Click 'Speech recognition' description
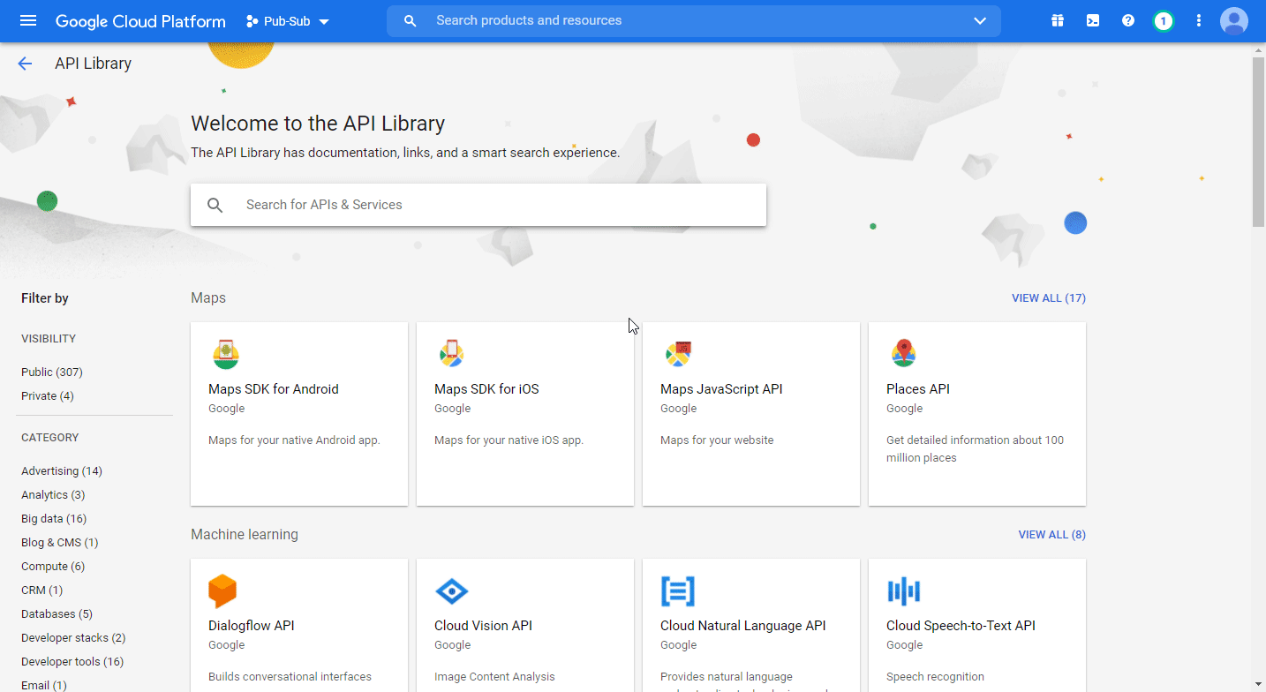The image size is (1266, 692). [x=935, y=677]
